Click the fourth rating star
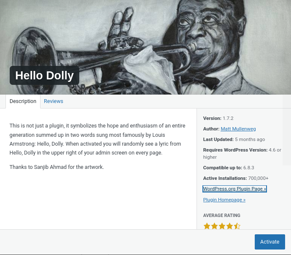 coord(229,226)
